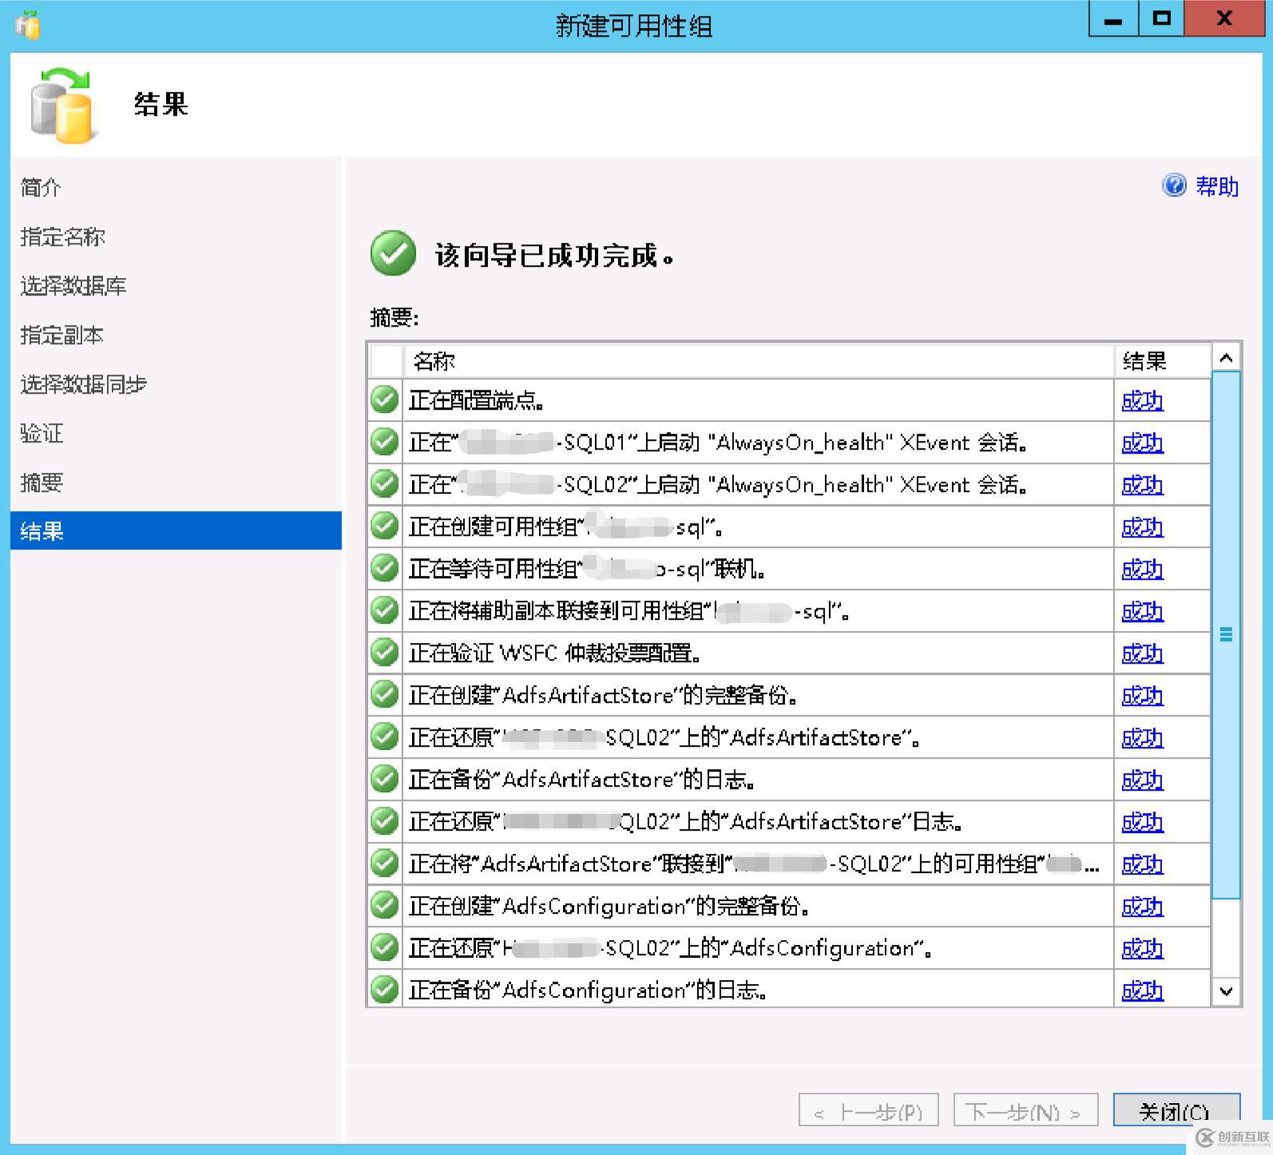Viewport: 1273px width, 1155px height.
Task: Click the help question mark icon
Action: (1174, 185)
